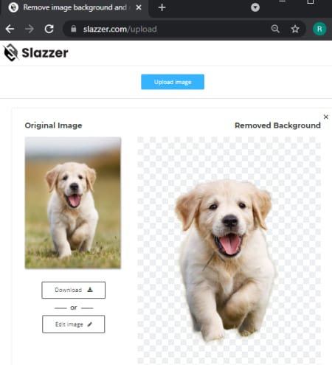Click the Slazzer logo icon

pyautogui.click(x=11, y=52)
